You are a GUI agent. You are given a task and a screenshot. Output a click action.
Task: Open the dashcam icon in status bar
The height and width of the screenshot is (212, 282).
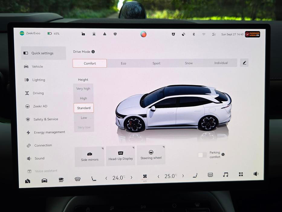coord(173,34)
